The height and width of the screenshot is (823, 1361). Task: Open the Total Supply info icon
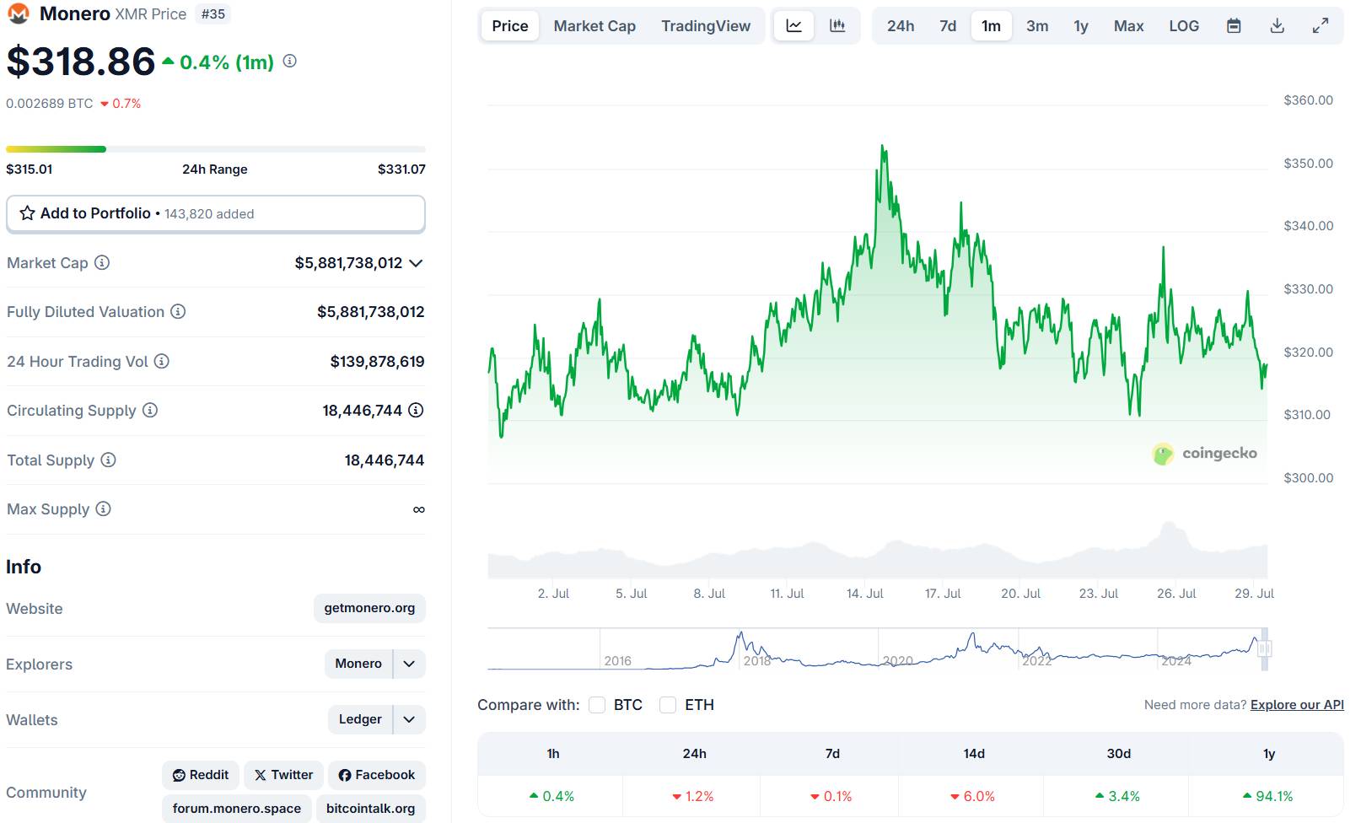[x=109, y=460]
